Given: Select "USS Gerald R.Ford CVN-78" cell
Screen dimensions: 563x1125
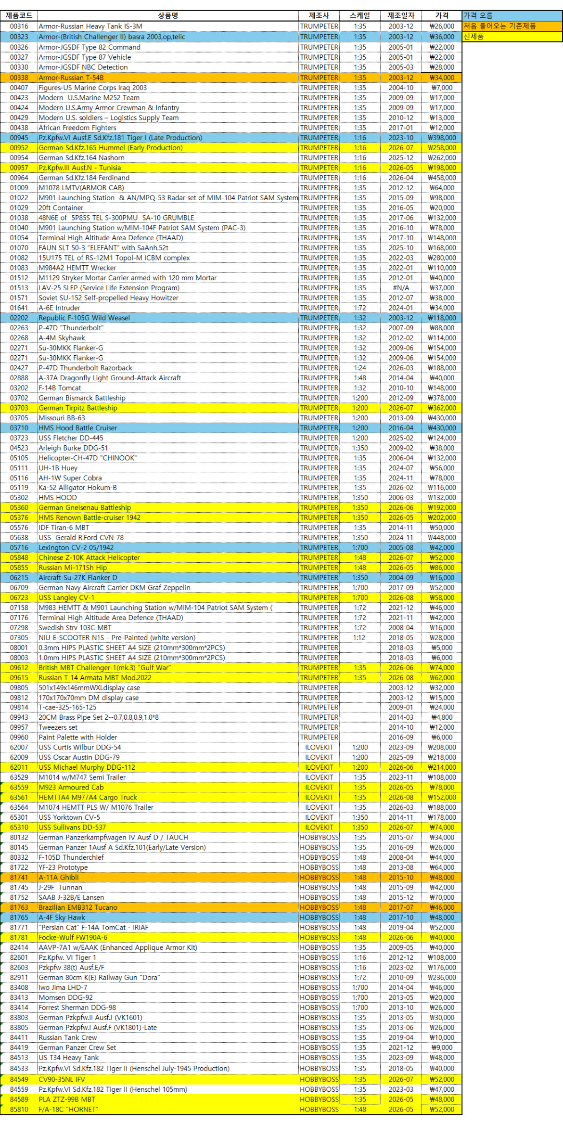Looking at the screenshot, I should pos(168,538).
